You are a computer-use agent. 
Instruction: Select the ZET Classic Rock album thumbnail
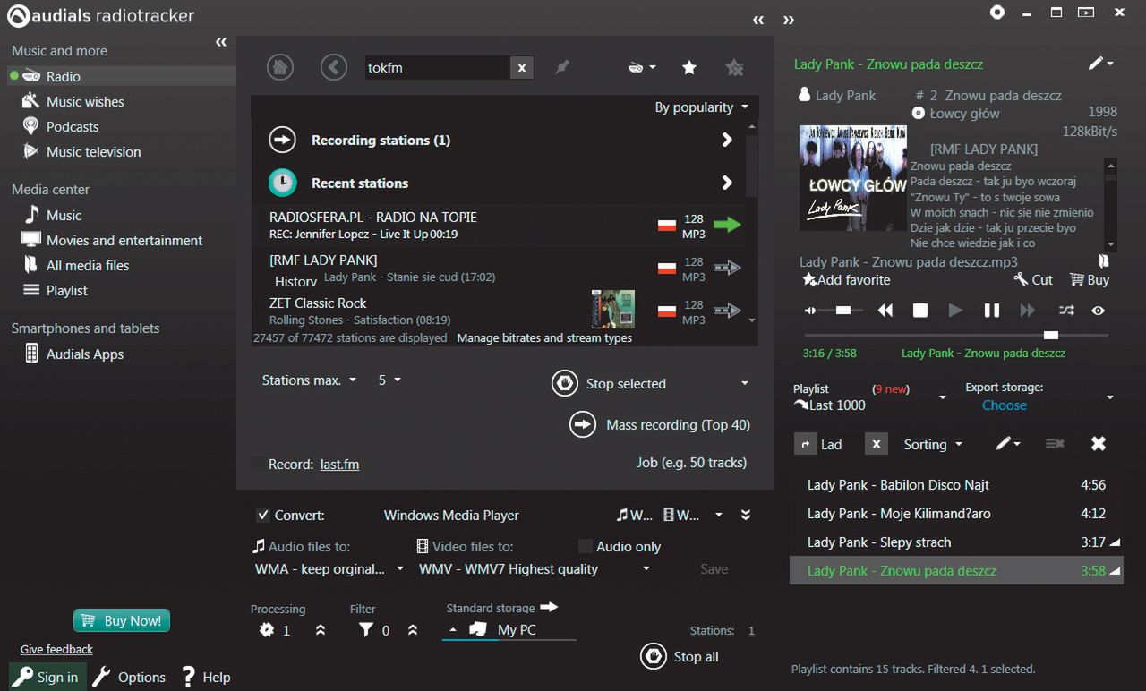[613, 309]
